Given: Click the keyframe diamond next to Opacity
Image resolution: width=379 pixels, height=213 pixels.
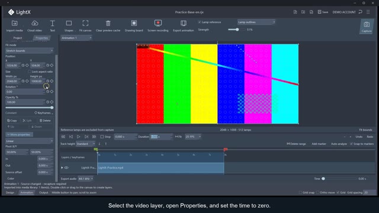Looking at the screenshot, I should tap(52, 102).
